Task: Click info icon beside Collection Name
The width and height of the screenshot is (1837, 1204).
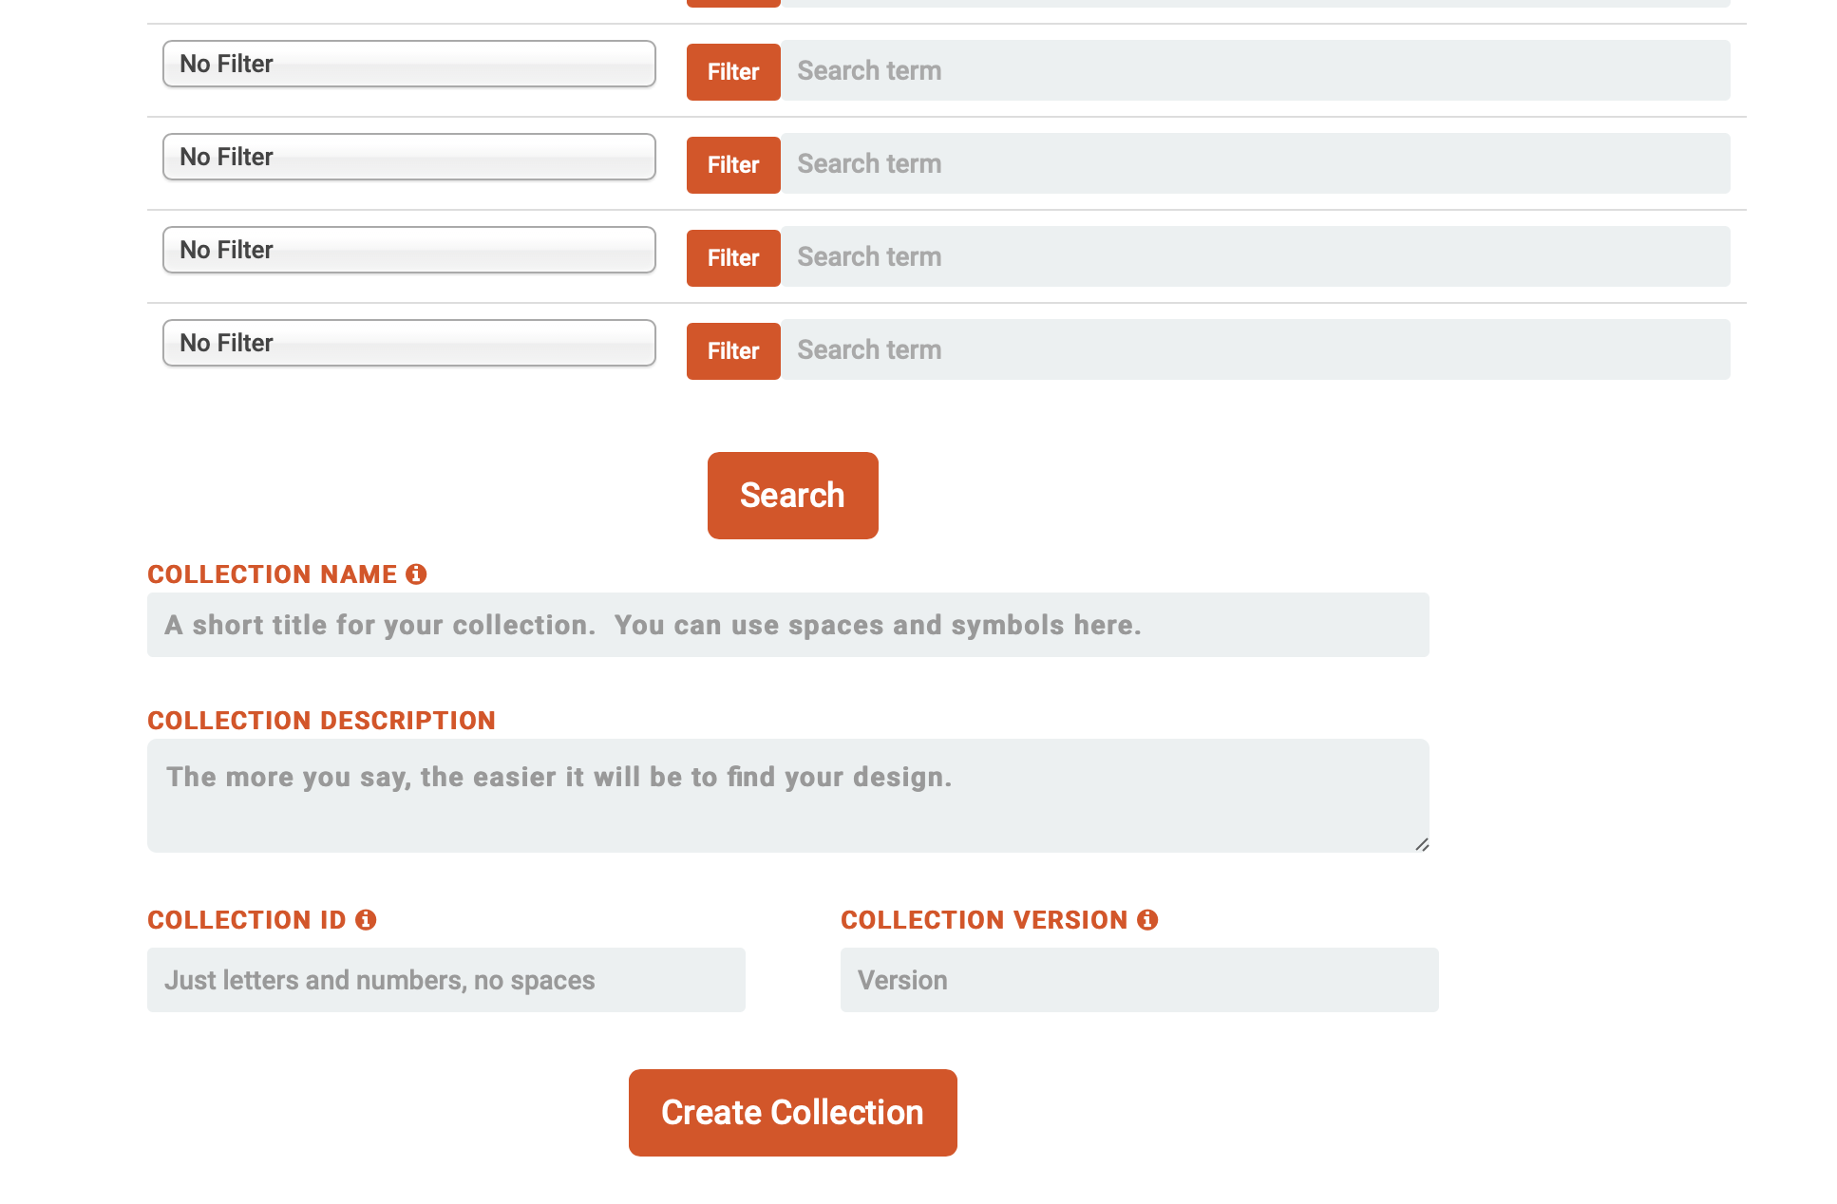Action: (416, 574)
